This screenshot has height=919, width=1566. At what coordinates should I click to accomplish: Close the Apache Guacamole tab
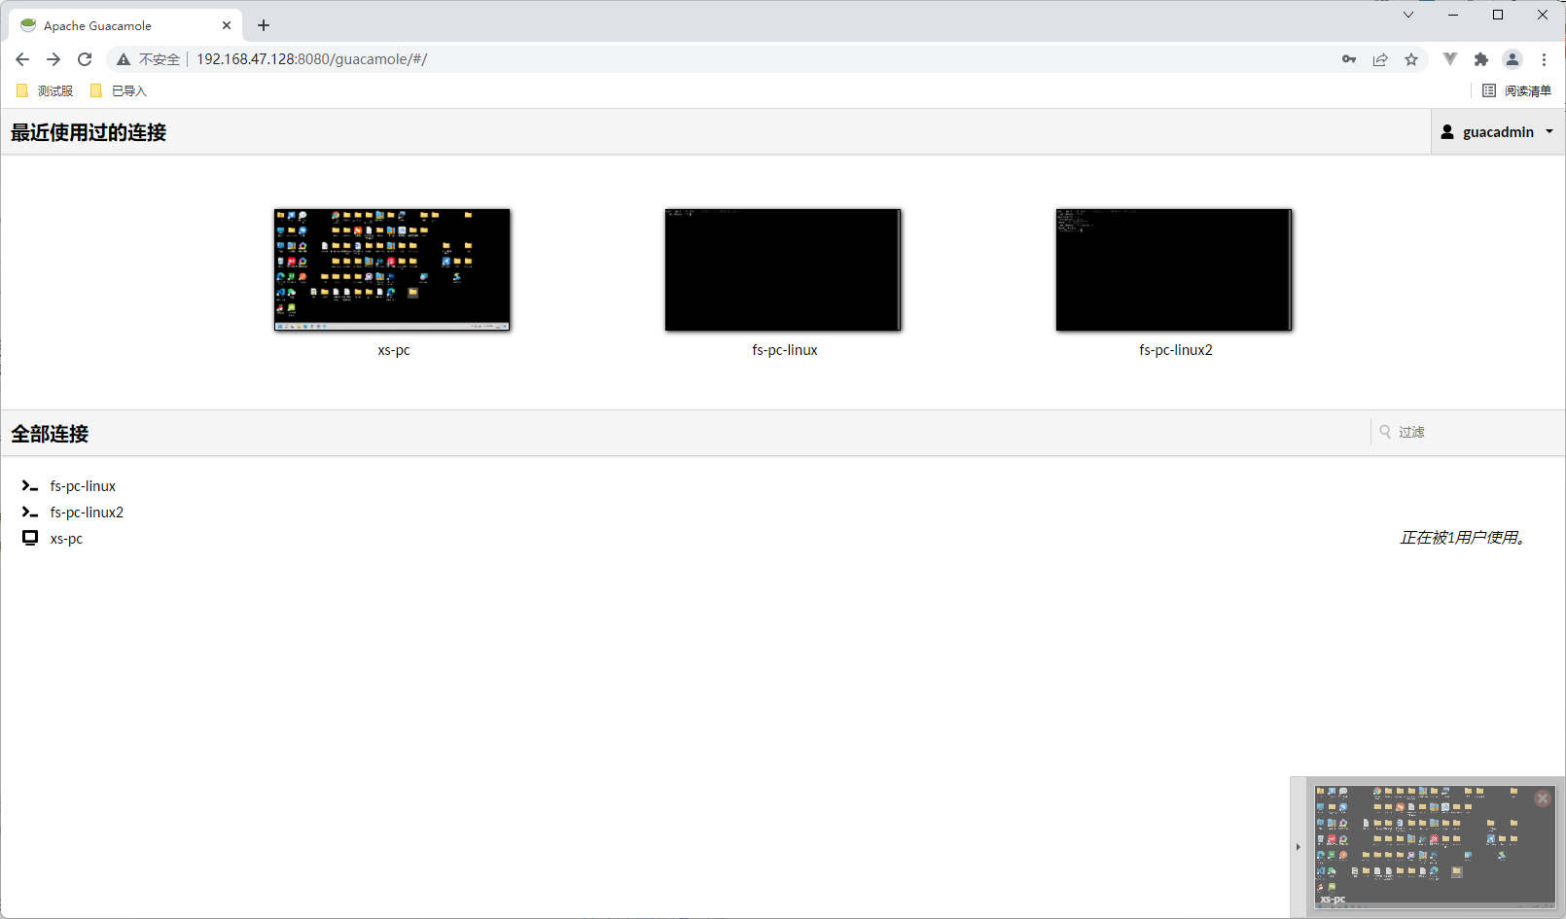(x=227, y=26)
